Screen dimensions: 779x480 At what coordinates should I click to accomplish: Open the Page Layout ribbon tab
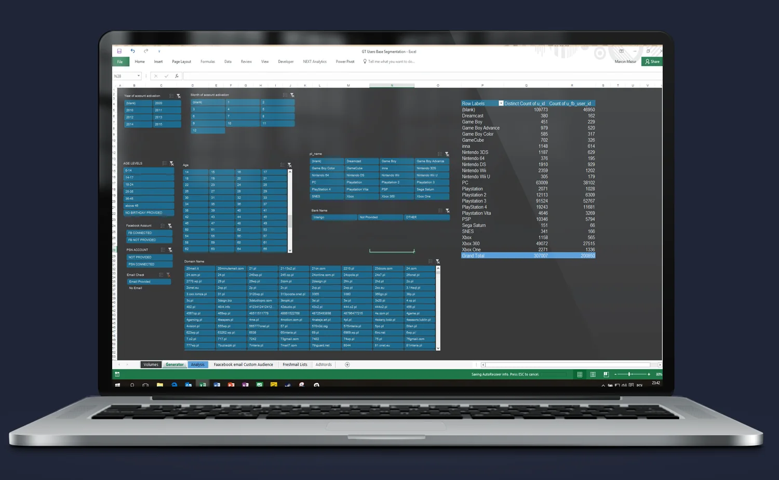pyautogui.click(x=182, y=62)
